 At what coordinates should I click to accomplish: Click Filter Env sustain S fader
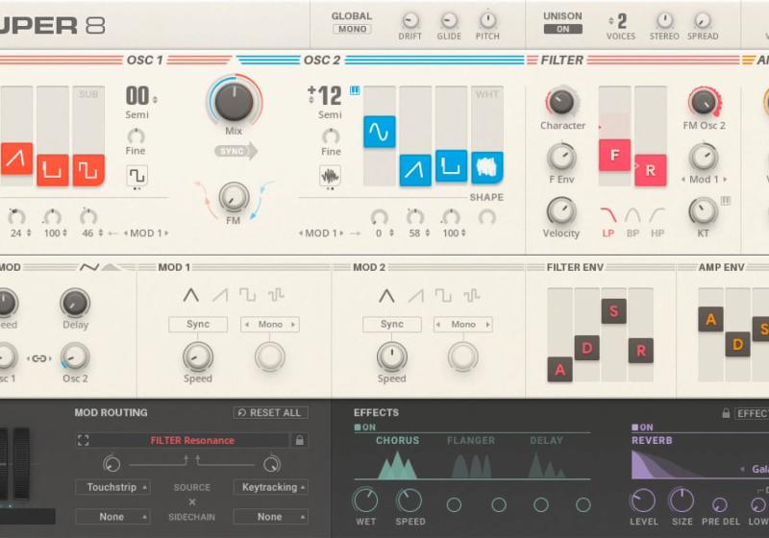pyautogui.click(x=613, y=311)
